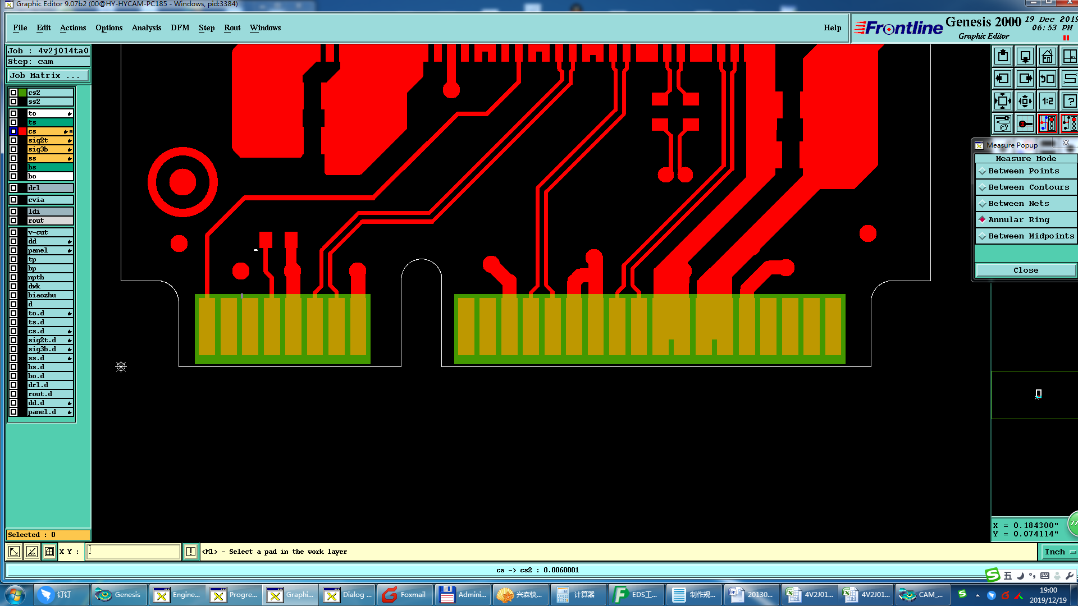Click the Home view icon
The width and height of the screenshot is (1078, 606).
coord(1048,56)
